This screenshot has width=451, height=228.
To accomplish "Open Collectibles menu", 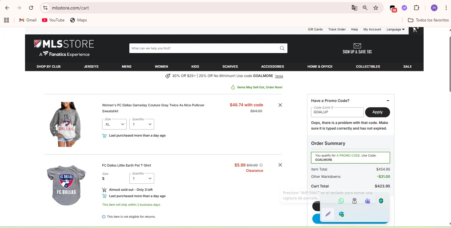I will pos(368,67).
